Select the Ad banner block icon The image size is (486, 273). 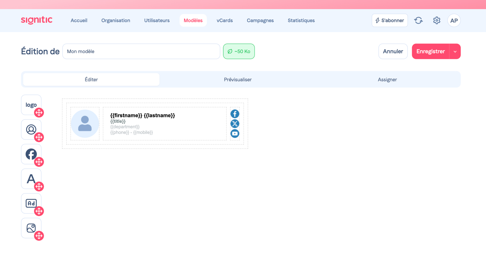point(31,203)
